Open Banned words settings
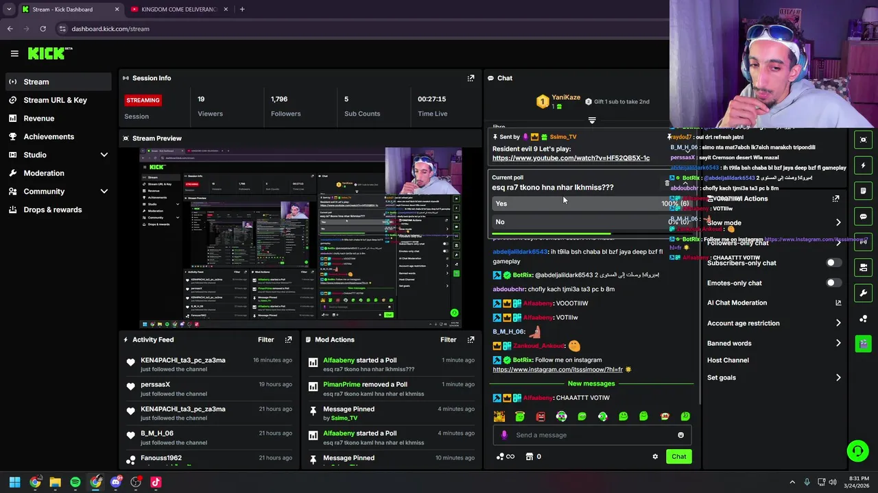 point(774,343)
